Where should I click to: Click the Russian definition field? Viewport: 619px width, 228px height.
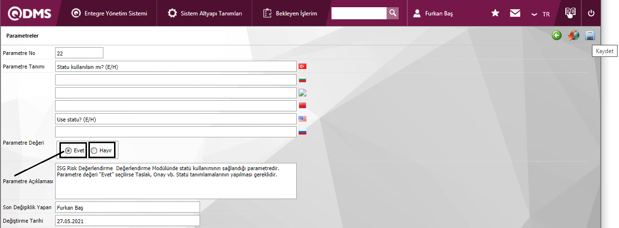(175, 132)
